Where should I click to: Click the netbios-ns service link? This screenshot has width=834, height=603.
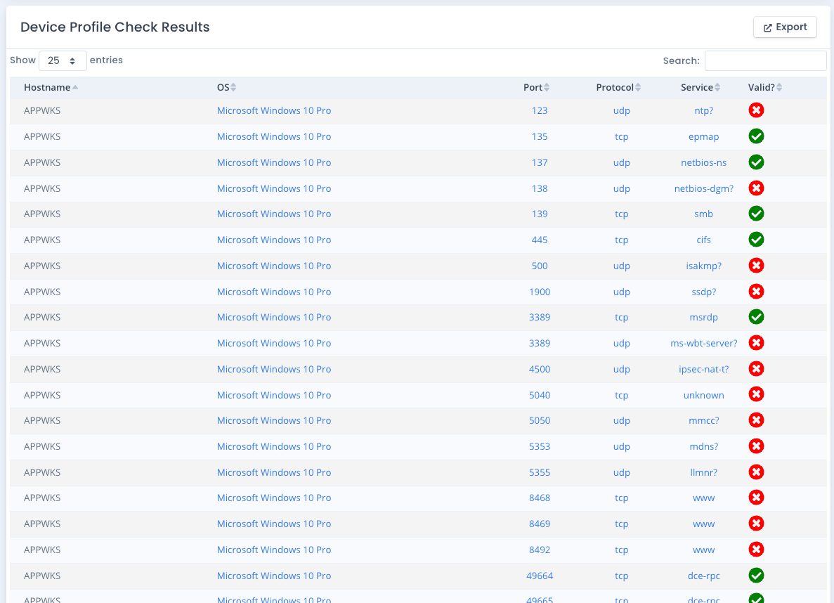click(703, 163)
